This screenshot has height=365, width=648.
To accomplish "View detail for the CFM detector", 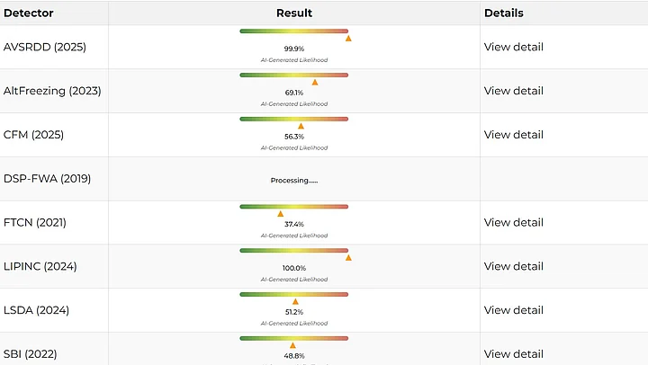I will click(513, 135).
